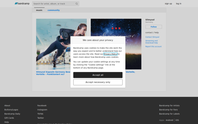Open Slimysol Kapseln Germany album title link
Viewport: 198px width, 124px height.
tap(53, 73)
